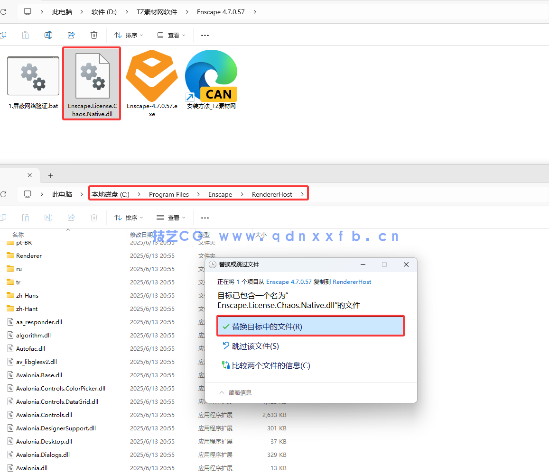This screenshot has width=549, height=473.
Task: Add a new tab with plus button
Action: tap(51, 175)
